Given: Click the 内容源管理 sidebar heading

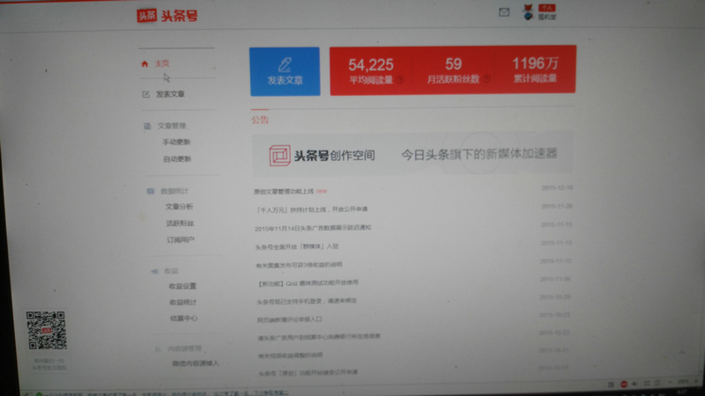Looking at the screenshot, I should coord(184,348).
